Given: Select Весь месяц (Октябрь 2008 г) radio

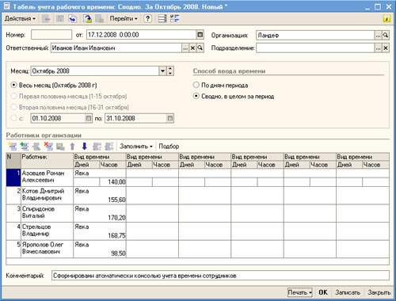Looking at the screenshot, I should 13,86.
